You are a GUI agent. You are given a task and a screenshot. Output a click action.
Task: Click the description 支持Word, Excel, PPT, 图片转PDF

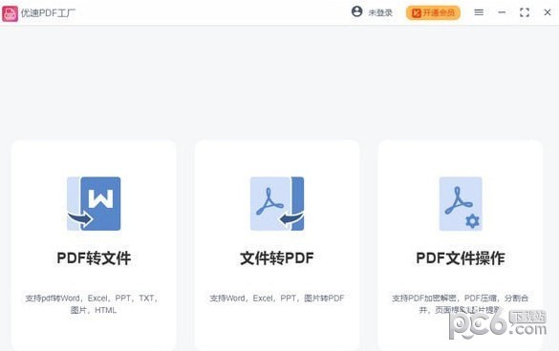point(277,298)
